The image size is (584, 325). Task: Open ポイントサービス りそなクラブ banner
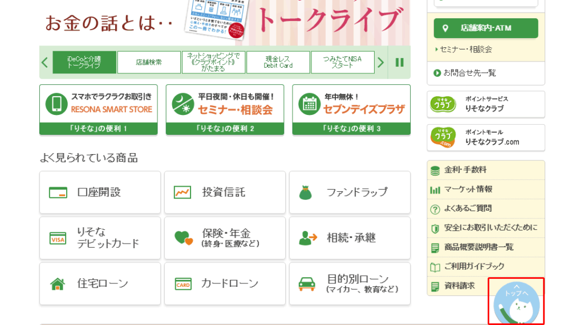click(x=486, y=104)
